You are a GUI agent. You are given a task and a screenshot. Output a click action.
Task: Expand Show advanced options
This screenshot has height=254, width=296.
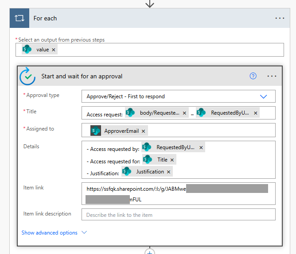(x=50, y=233)
